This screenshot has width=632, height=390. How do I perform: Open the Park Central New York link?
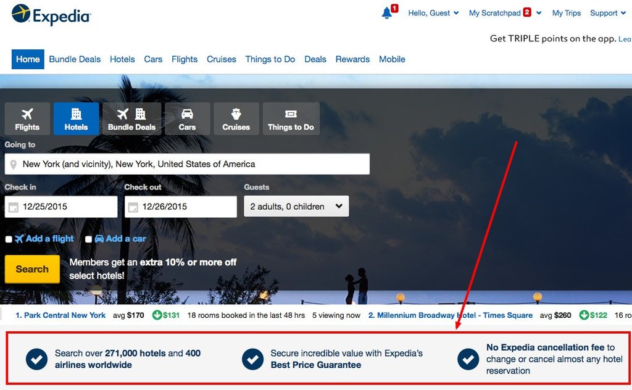(60, 315)
